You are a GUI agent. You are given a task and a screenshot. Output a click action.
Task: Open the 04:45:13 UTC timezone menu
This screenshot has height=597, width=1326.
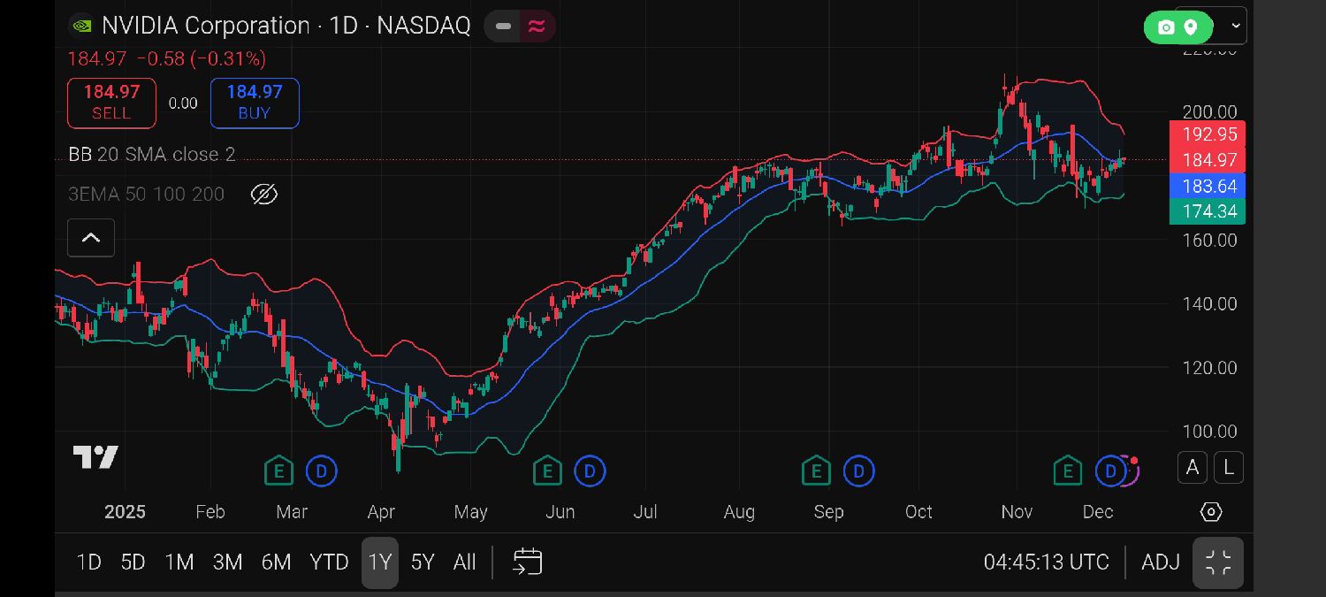tap(1046, 563)
